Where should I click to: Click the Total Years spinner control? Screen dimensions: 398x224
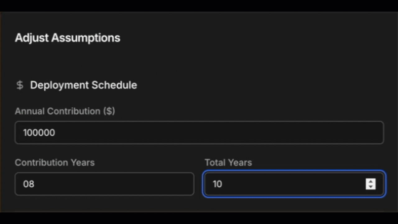(371, 184)
